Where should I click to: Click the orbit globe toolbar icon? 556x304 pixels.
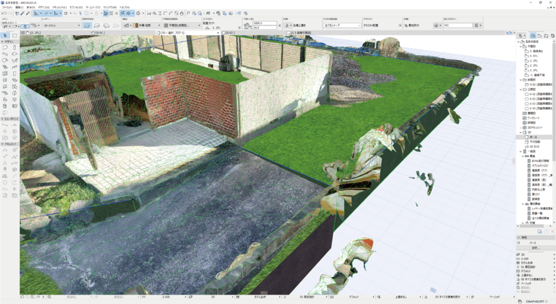[138, 13]
